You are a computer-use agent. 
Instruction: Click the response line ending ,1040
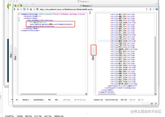[x=123, y=23]
